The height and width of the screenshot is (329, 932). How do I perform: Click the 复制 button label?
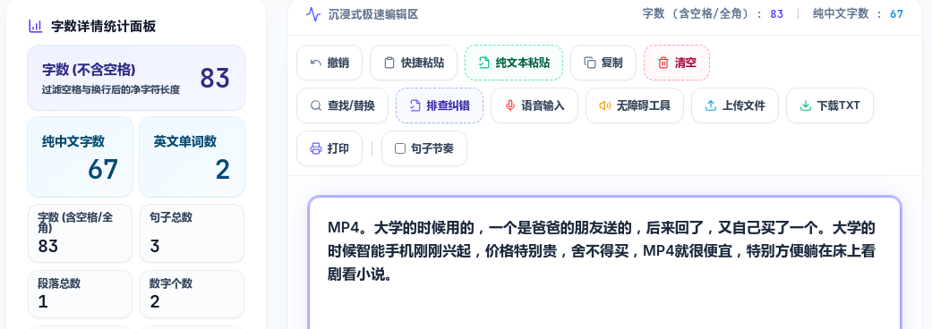tap(611, 63)
